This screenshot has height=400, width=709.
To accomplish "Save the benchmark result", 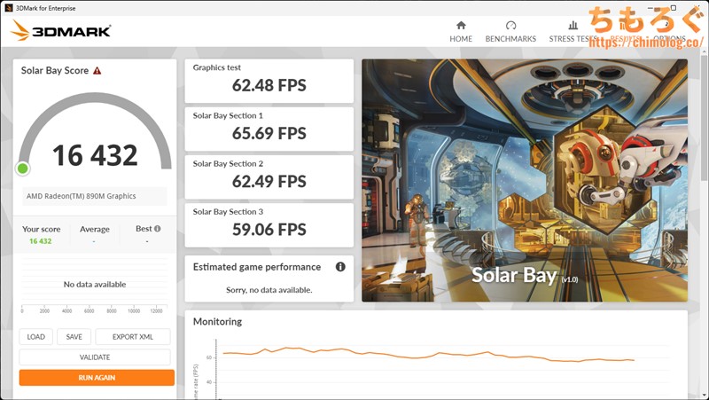I will tap(74, 337).
